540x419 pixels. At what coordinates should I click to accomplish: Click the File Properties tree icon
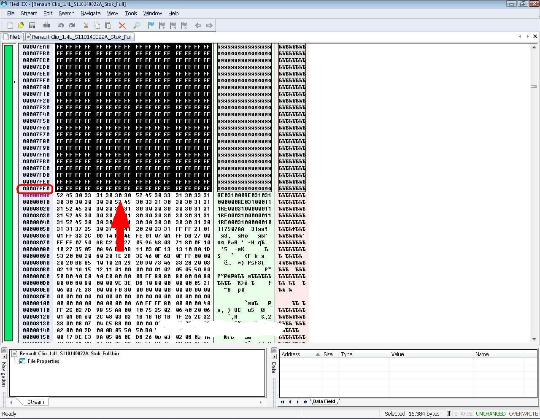click(x=22, y=361)
